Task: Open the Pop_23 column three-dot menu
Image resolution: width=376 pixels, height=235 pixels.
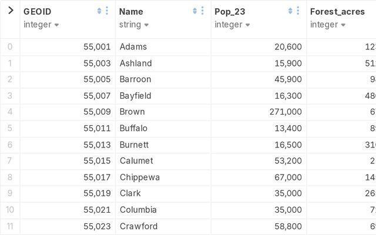Action: 298,11
